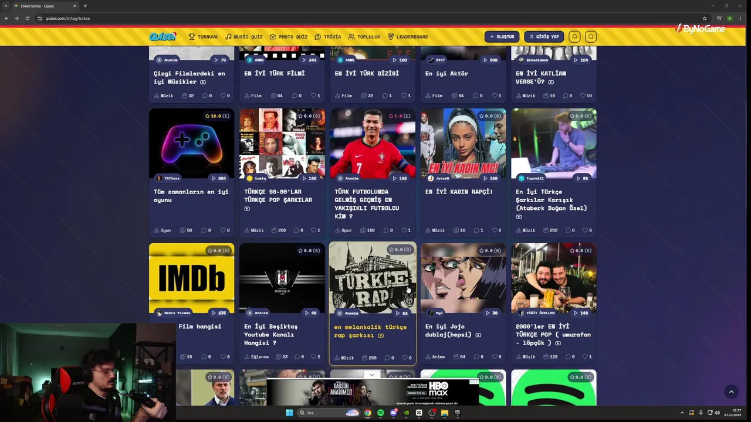Open the Quizei logo home link
This screenshot has height=422, width=751.
(x=162, y=36)
